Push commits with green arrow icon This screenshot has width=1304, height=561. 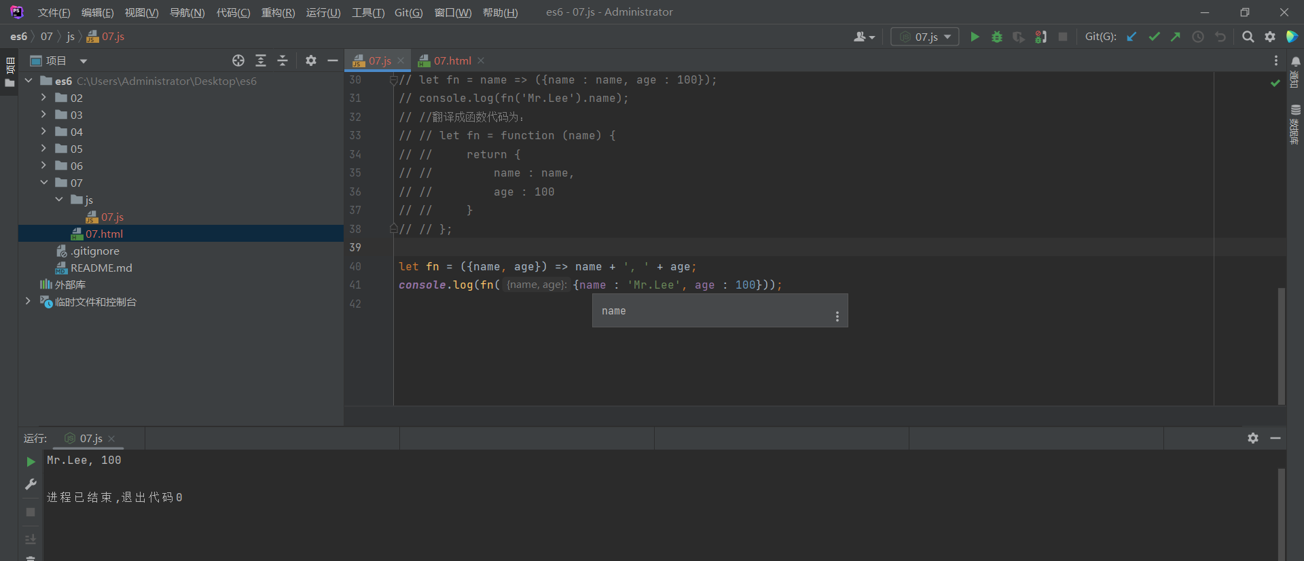coord(1176,37)
